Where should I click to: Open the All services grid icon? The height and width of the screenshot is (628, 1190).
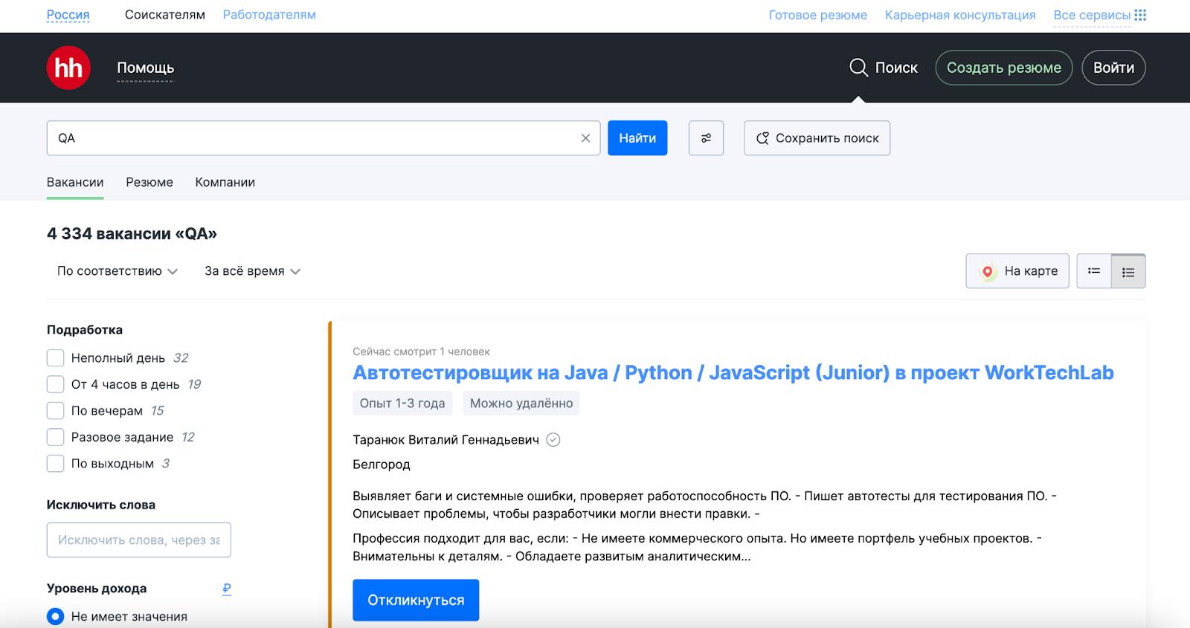[1140, 15]
